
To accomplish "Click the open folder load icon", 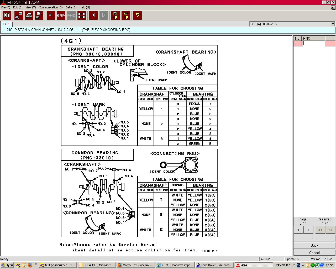I will click(126, 15).
